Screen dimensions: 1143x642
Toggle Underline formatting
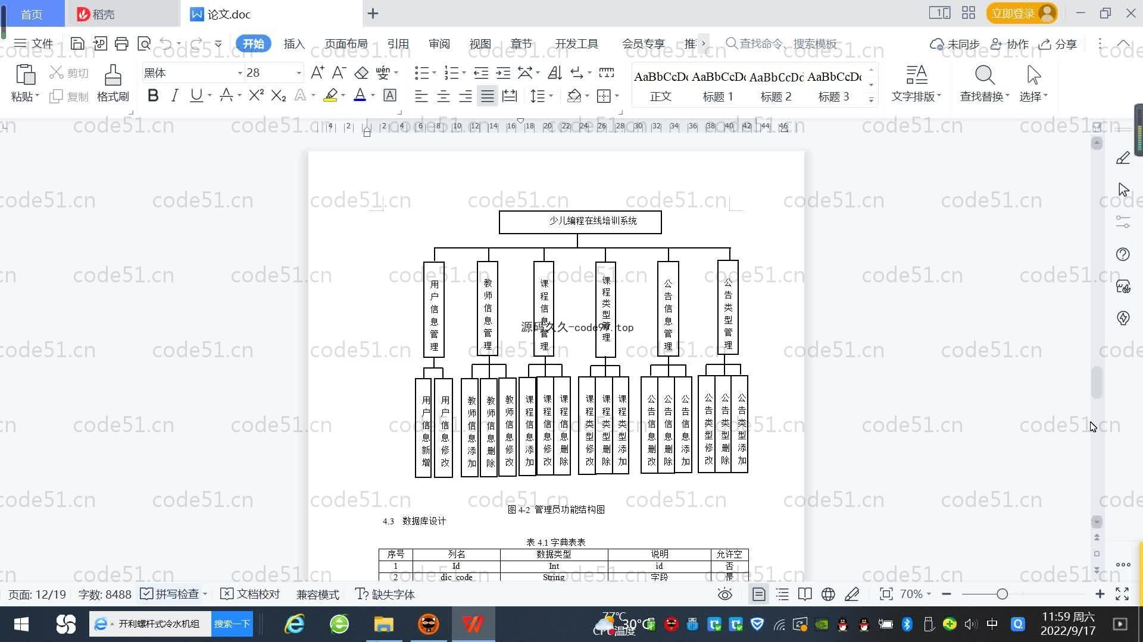pyautogui.click(x=196, y=95)
